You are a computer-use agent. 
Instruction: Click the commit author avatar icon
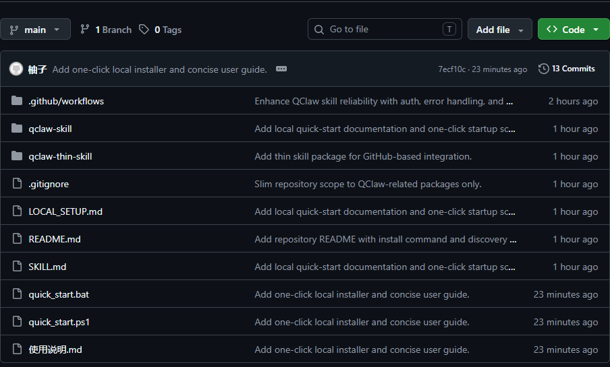point(16,69)
